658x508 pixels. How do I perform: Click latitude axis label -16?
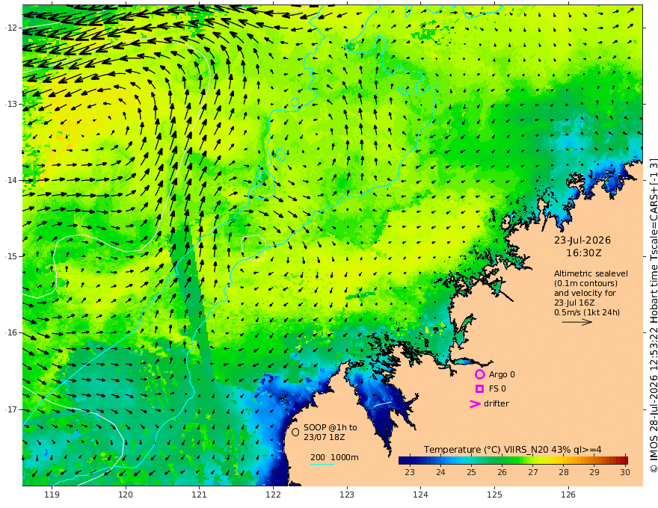pyautogui.click(x=11, y=332)
